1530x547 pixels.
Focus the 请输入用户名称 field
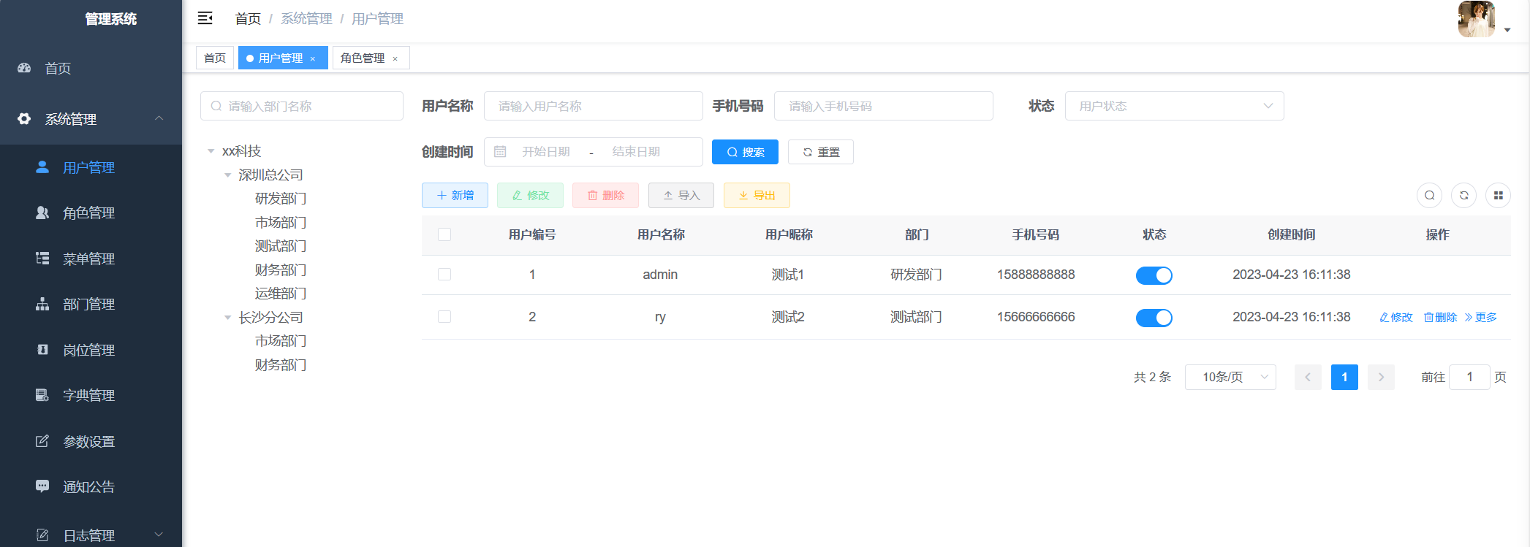[x=593, y=106]
